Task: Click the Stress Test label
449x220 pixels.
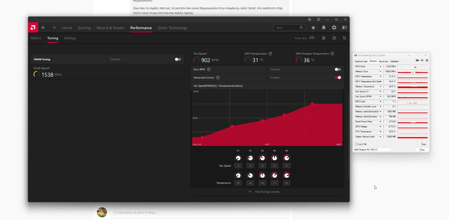Action: 301,38
